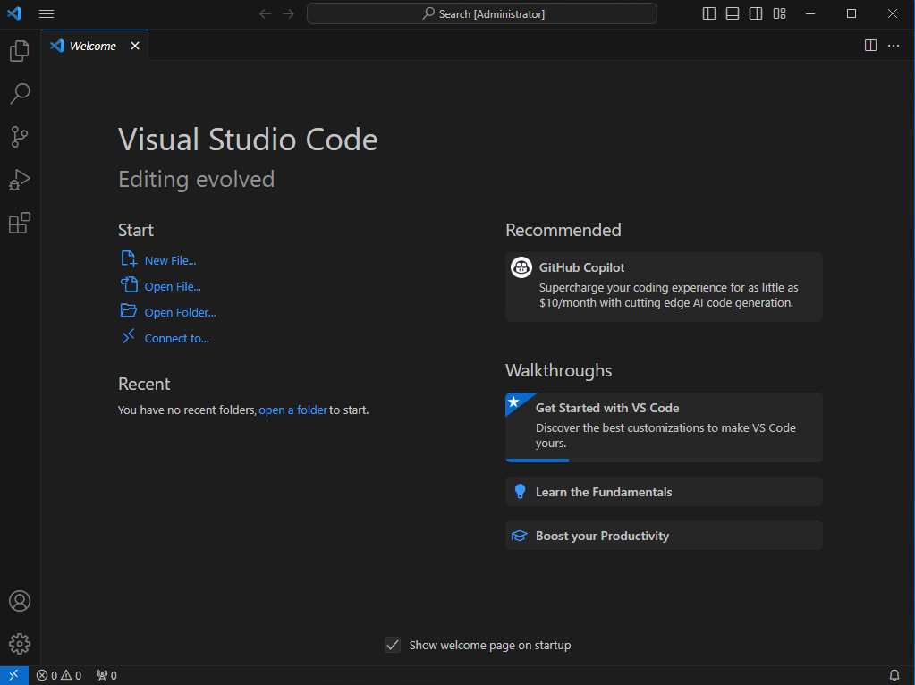
Task: Open the Search view in activity bar
Action: [x=20, y=93]
